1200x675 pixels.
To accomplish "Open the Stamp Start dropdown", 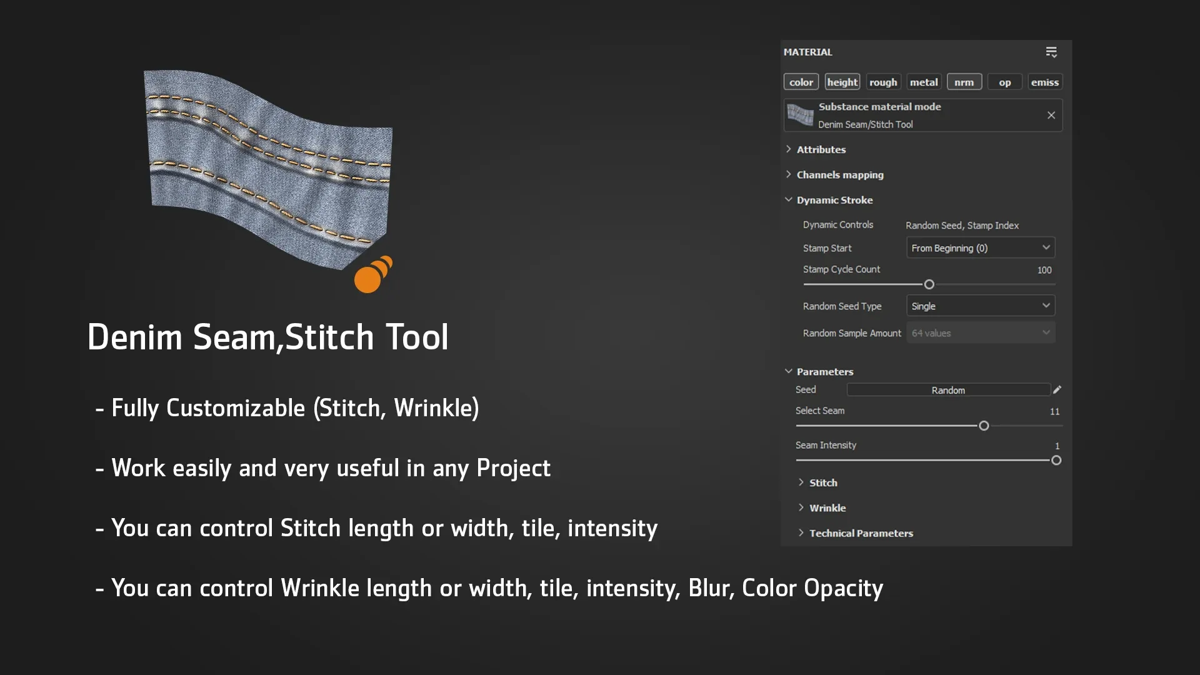I will [979, 247].
